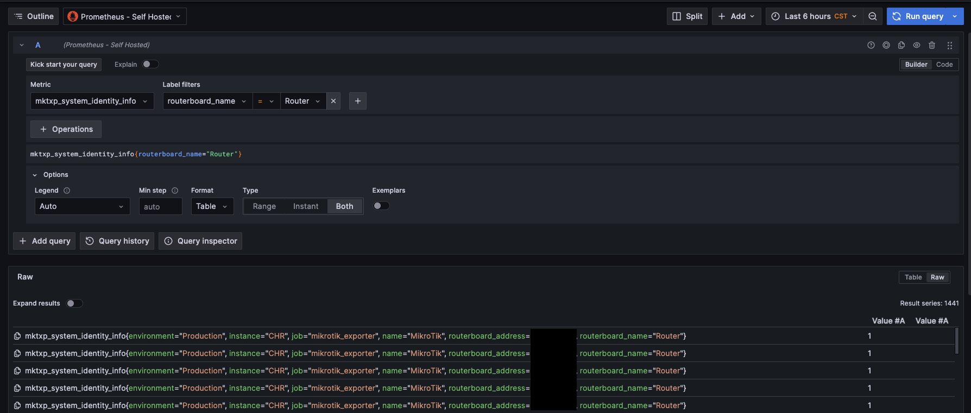This screenshot has height=413, width=971.
Task: Toggle Expand results switch
Action: (x=74, y=303)
